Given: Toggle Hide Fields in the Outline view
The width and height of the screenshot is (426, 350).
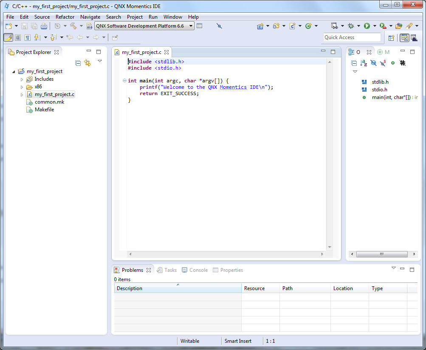Looking at the screenshot, I should click(x=374, y=63).
